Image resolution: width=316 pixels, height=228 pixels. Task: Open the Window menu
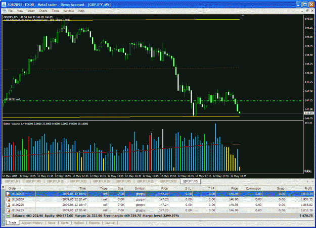pyautogui.click(x=69, y=11)
